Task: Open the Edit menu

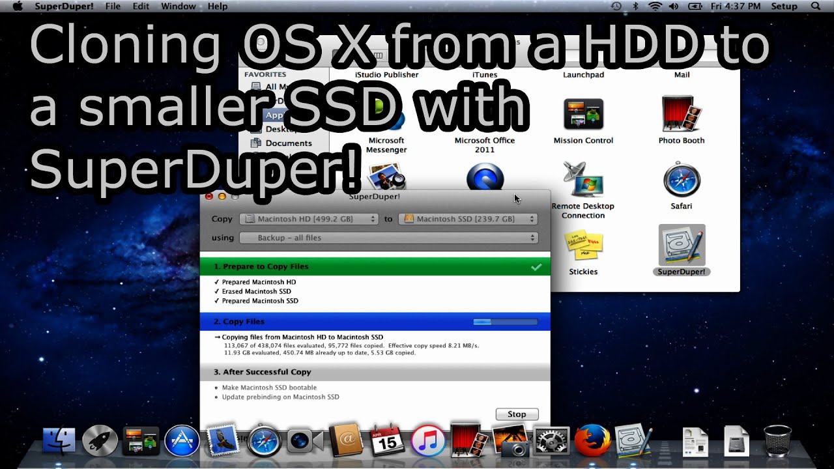Action: 141,7
